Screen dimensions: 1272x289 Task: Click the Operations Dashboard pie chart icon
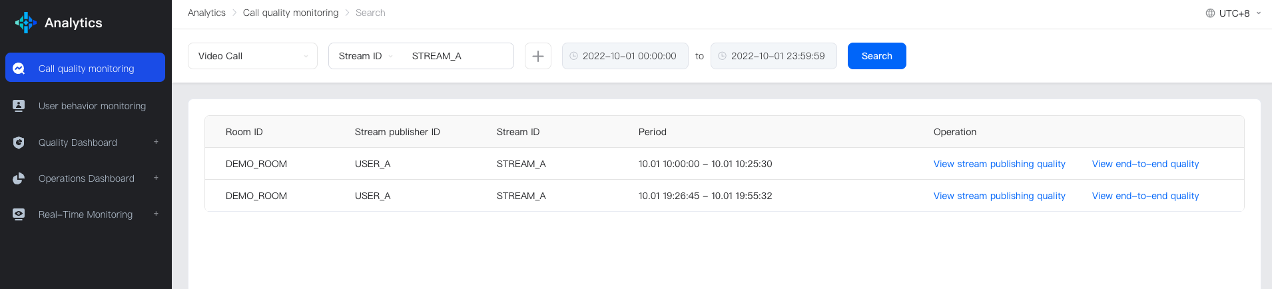19,178
